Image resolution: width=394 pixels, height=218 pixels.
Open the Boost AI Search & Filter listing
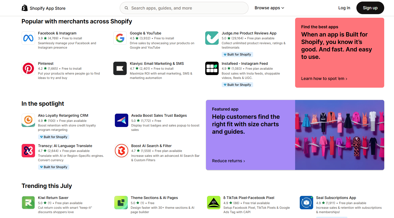[x=151, y=146]
